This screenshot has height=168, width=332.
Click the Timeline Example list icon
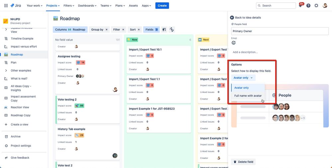(x=6, y=39)
